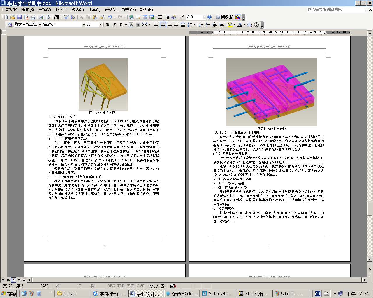This screenshot has height=298, width=373.
Task: Click the 開始 Start button
Action: (x=9, y=294)
